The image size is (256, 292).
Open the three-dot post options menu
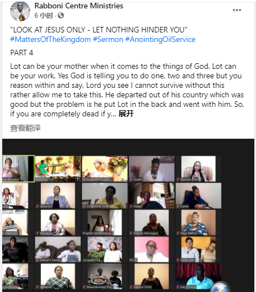237,10
